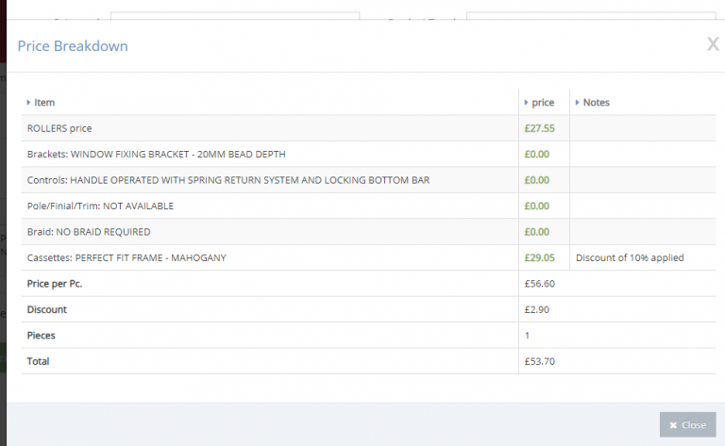The image size is (725, 446).
Task: Select the Pole/Finial/Trim not available row
Action: [100, 206]
